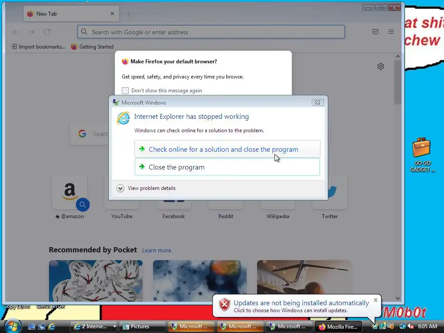Open the melting clocks Pocket article thumbnail
This screenshot has height=333, width=444.
(96, 281)
